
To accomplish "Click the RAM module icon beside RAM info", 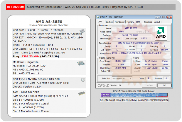I will click(x=82, y=93).
